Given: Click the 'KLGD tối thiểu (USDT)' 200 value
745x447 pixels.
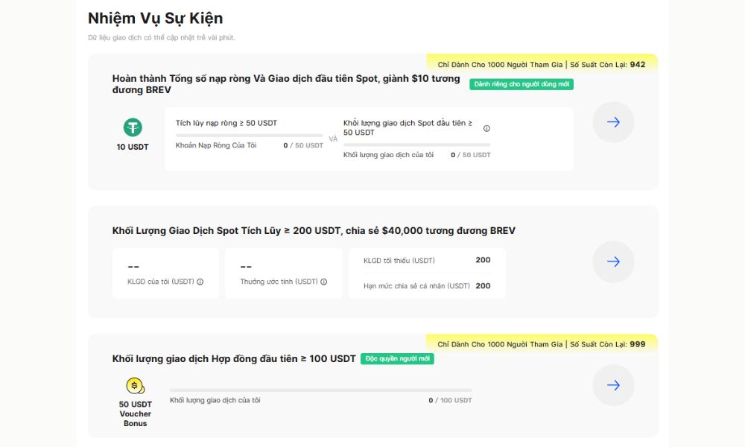Looking at the screenshot, I should (x=482, y=260).
